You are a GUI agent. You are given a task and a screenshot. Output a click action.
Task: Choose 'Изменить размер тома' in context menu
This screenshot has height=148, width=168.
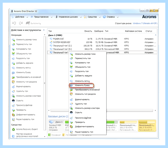(88, 54)
